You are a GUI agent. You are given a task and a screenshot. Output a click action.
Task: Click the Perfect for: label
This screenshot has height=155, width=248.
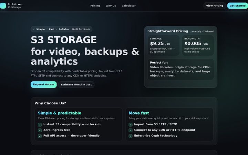(159, 62)
